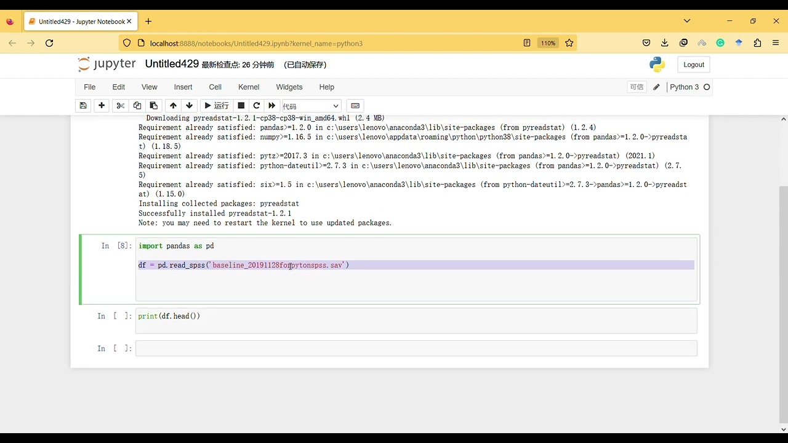Select the Untitled429 Jupyter Notebook browser tab
The image size is (788, 443).
pos(81,22)
